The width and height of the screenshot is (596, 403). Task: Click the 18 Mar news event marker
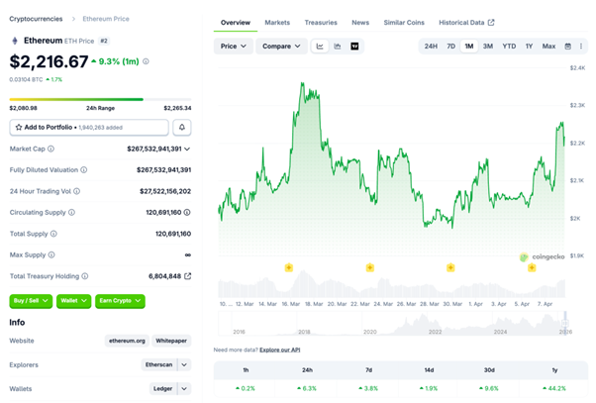point(289,267)
